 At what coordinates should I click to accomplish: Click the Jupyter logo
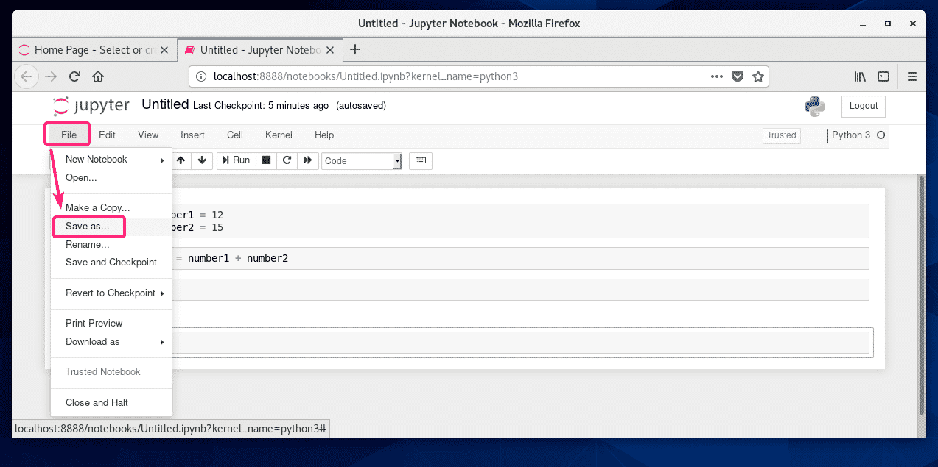[90, 105]
